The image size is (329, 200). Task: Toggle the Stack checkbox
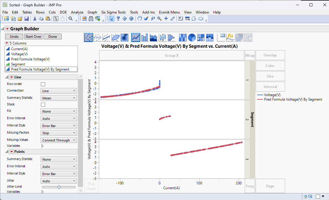[x=43, y=105]
